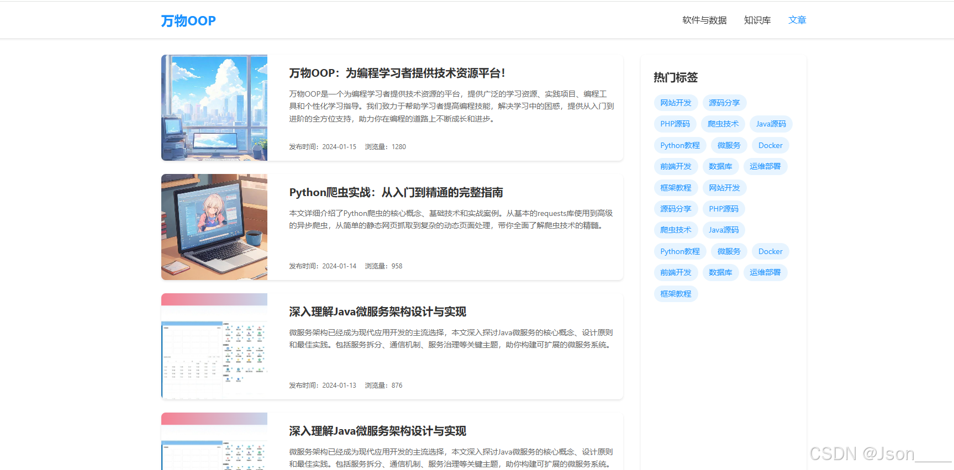This screenshot has width=954, height=470.
Task: Open the Java微服务 article dated 2024-01-13
Action: point(378,311)
